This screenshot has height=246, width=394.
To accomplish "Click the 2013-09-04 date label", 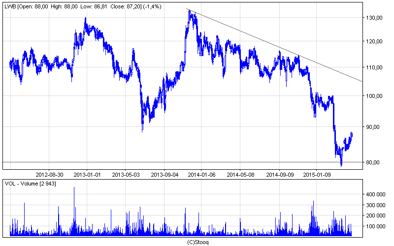I will [164, 175].
